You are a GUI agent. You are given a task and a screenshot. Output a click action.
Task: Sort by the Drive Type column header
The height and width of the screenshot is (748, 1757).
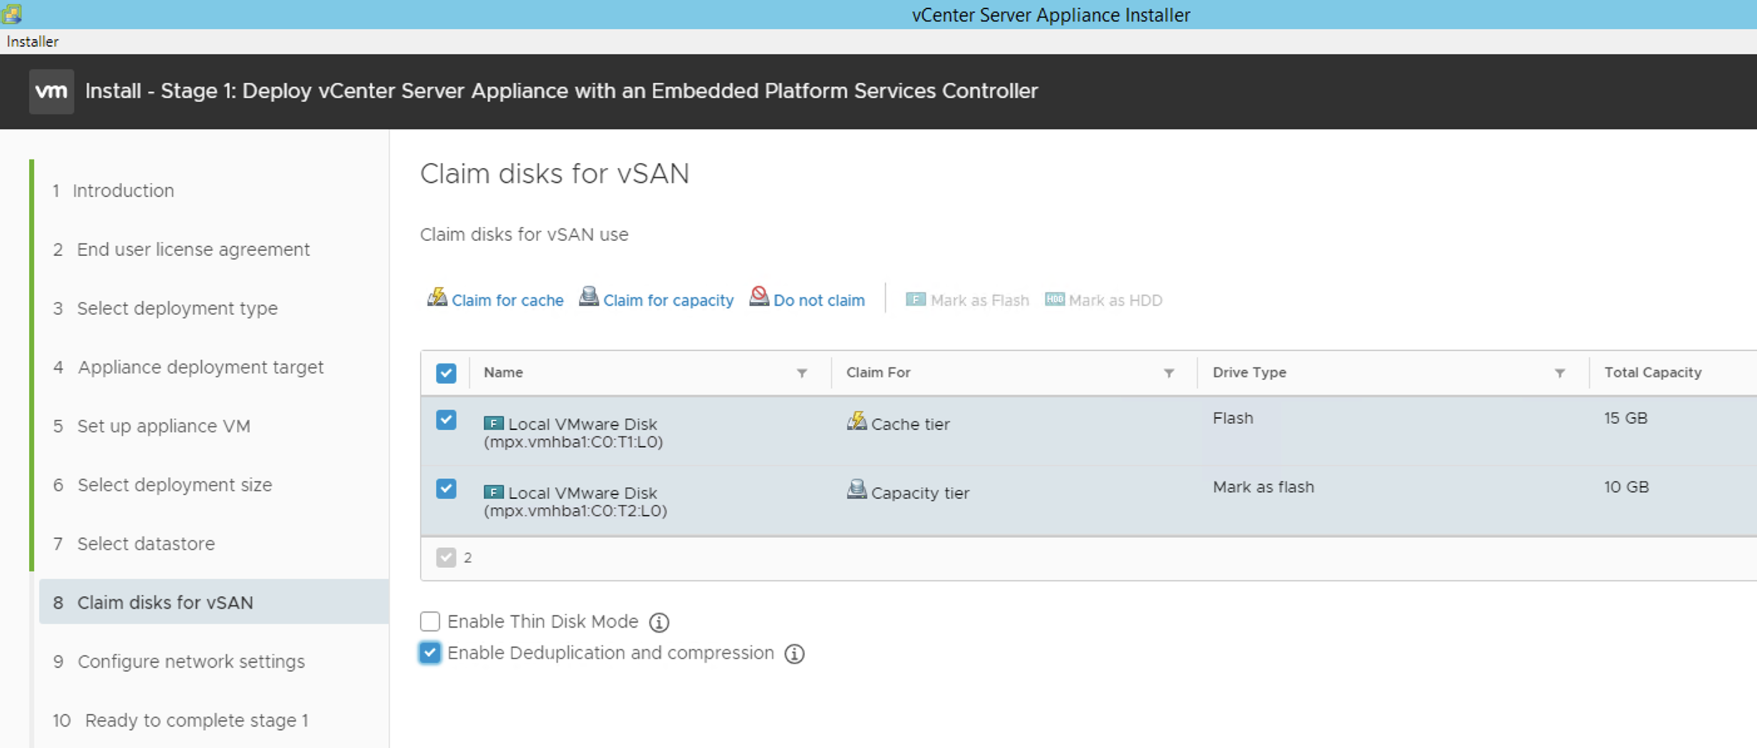point(1249,372)
